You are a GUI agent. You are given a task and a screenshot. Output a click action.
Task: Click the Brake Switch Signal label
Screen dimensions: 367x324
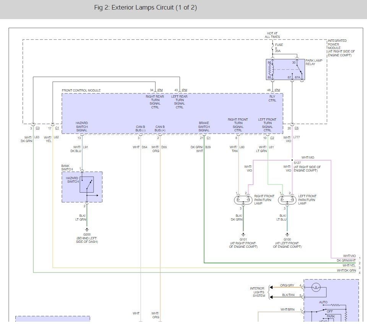pyautogui.click(x=204, y=127)
